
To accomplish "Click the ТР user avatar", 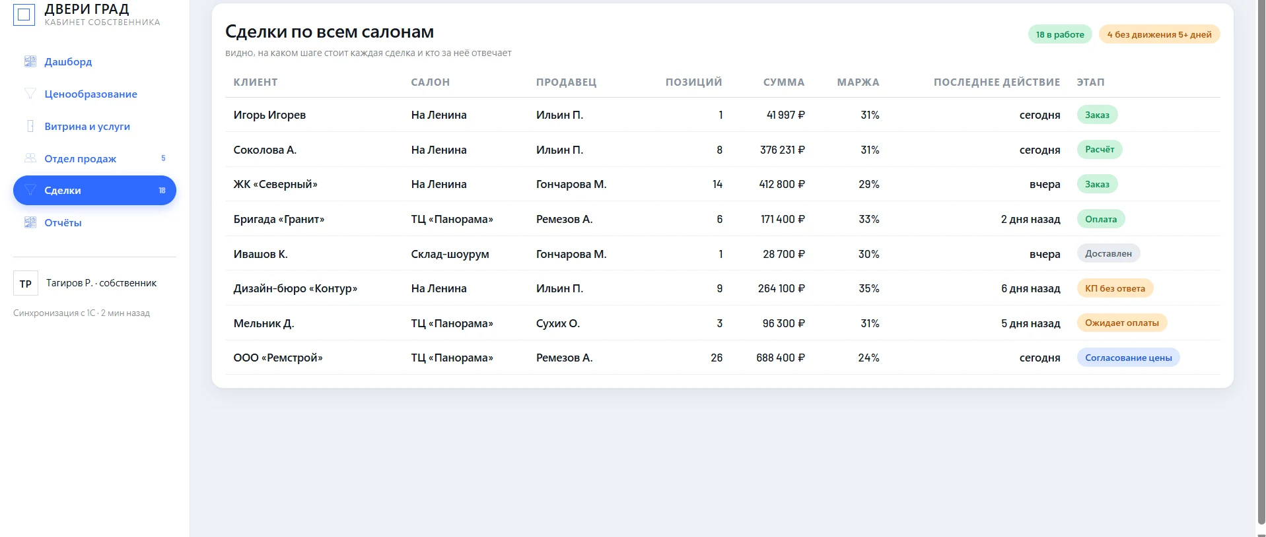I will click(x=26, y=284).
